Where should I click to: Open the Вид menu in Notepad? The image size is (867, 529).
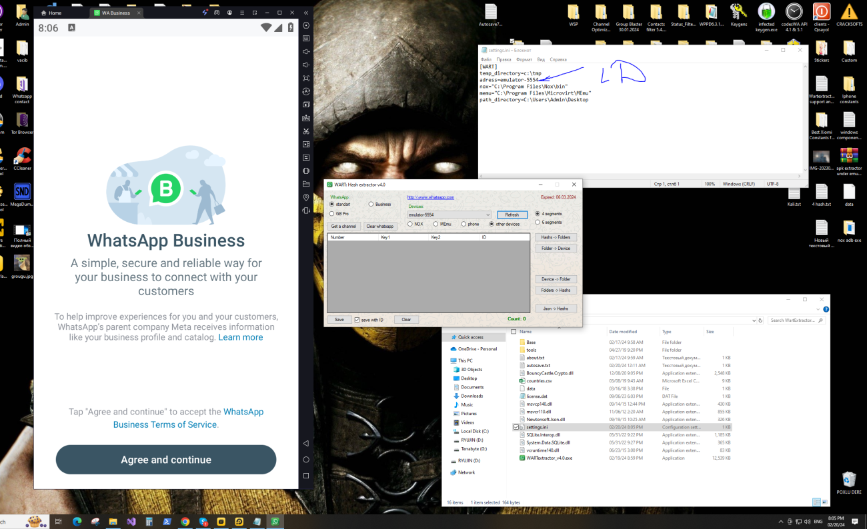click(541, 59)
